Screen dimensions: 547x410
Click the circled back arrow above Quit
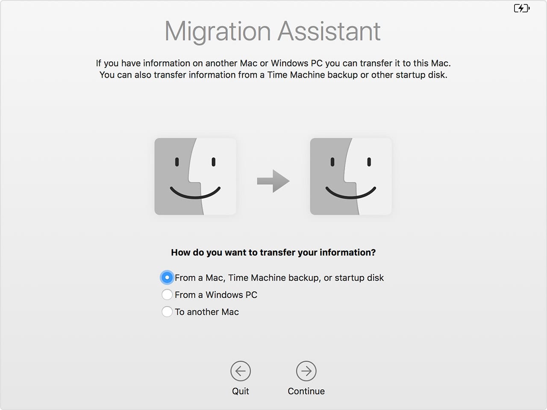(241, 371)
